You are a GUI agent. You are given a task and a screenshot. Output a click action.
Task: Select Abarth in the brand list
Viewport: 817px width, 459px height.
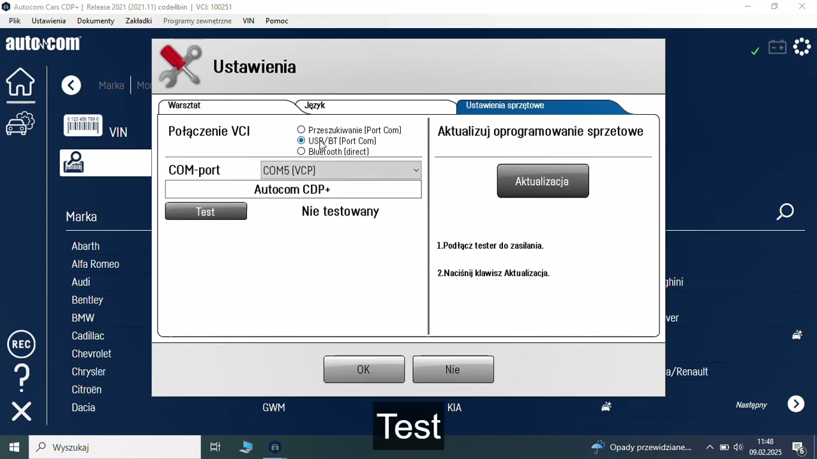pos(86,246)
